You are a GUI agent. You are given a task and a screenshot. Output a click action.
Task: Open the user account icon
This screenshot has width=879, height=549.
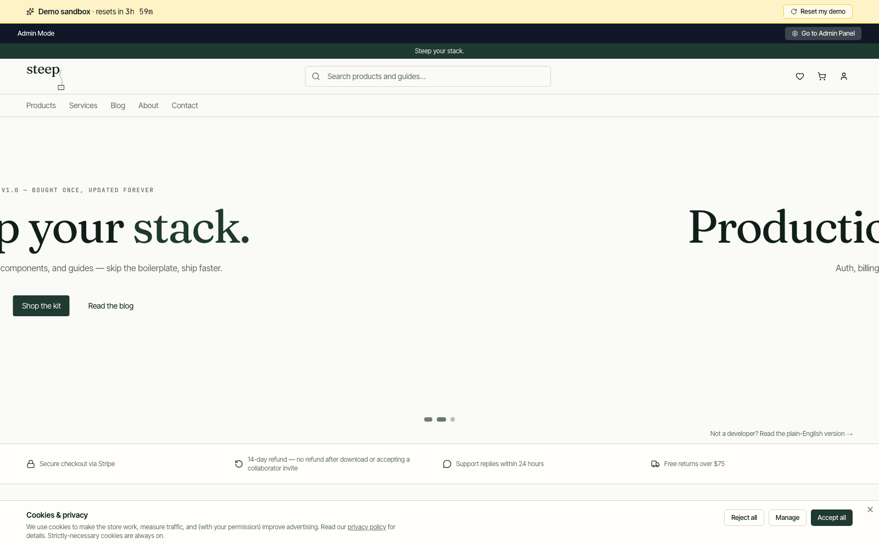(844, 76)
